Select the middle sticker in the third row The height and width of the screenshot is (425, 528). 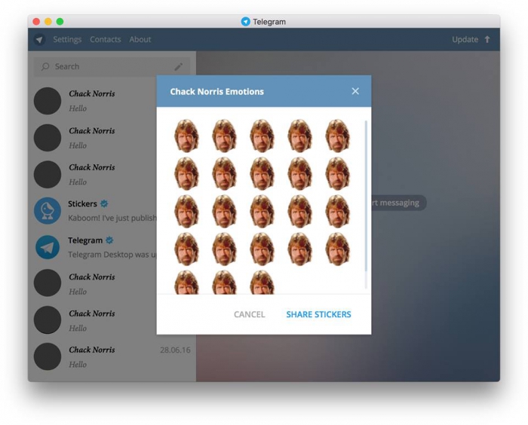click(x=262, y=211)
